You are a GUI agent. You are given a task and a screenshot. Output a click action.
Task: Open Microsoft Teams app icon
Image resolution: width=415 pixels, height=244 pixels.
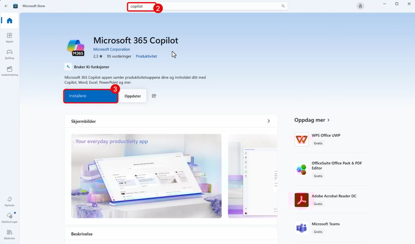301,228
